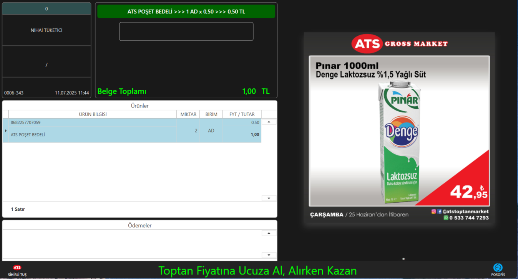518x279 pixels.
Task: Click the green ATS POŞET BEDELİ status banner
Action: (186, 12)
